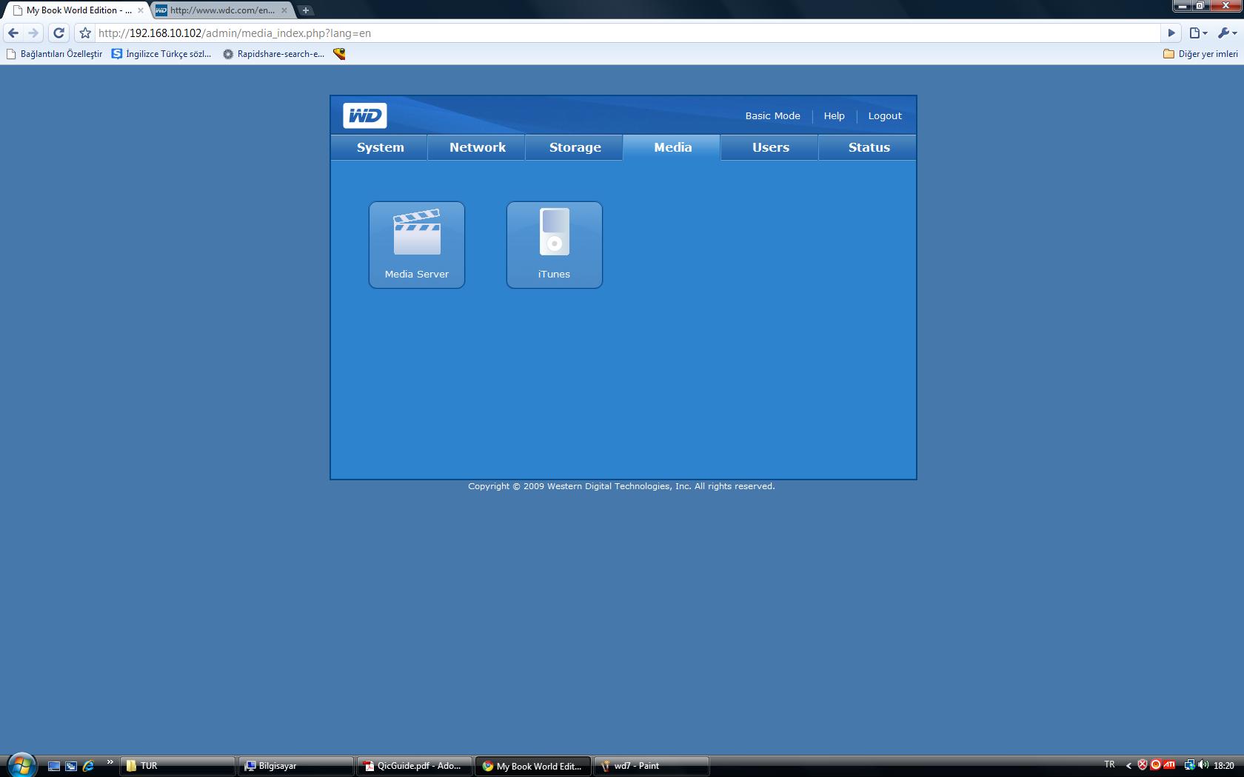Screen dimensions: 1244x777
Task: Switch to wd7 - Paint taskbar window
Action: pyautogui.click(x=651, y=766)
